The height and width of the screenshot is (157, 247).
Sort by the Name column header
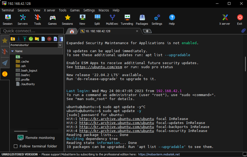click(x=36, y=51)
